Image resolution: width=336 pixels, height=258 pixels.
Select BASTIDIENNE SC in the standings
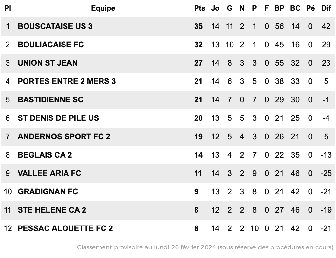pos(50,100)
